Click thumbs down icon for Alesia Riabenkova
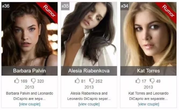The height and width of the screenshot is (110, 179). point(92,81)
